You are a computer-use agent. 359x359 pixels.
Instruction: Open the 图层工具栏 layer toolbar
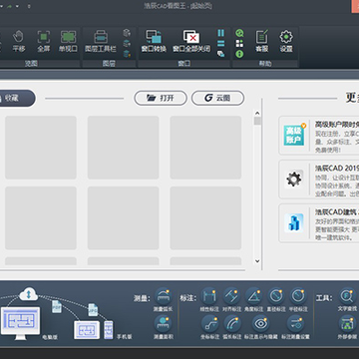pyautogui.click(x=101, y=41)
